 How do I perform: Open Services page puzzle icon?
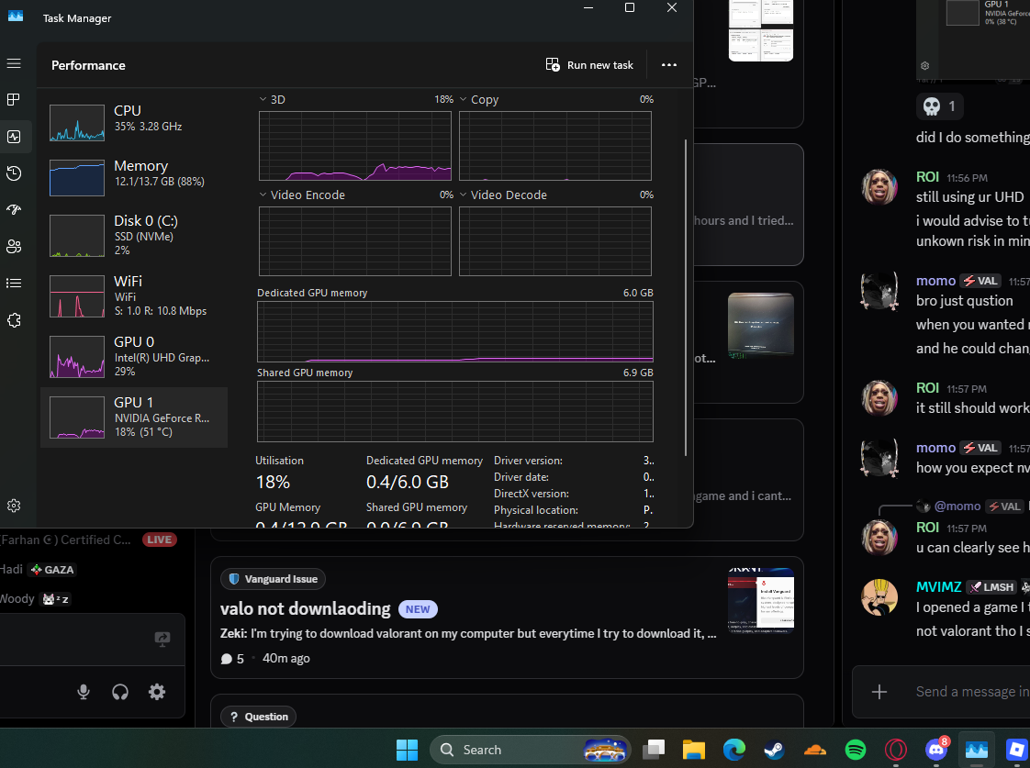14,320
